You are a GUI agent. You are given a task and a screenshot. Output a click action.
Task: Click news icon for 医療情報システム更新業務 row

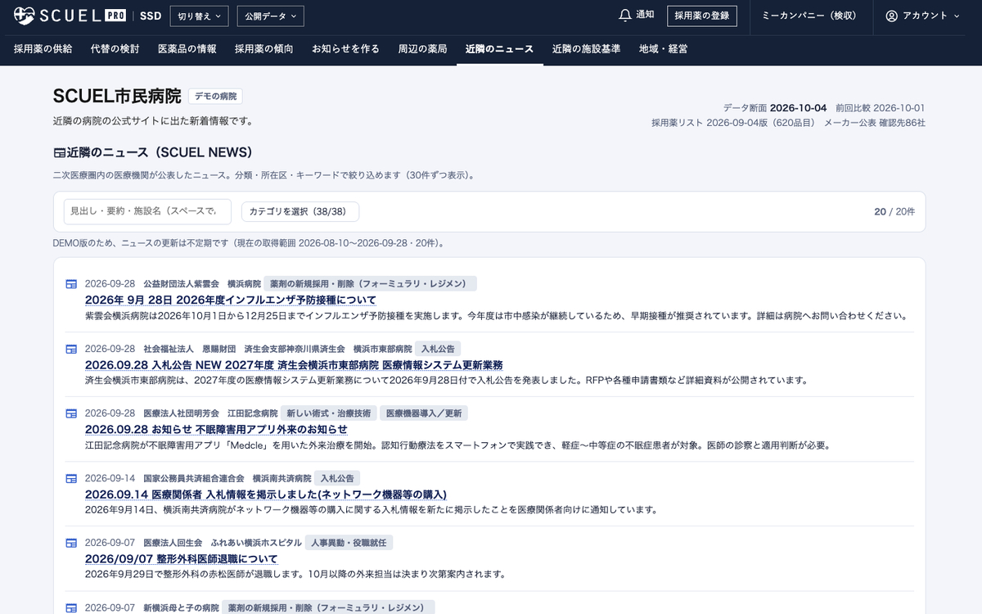click(71, 348)
